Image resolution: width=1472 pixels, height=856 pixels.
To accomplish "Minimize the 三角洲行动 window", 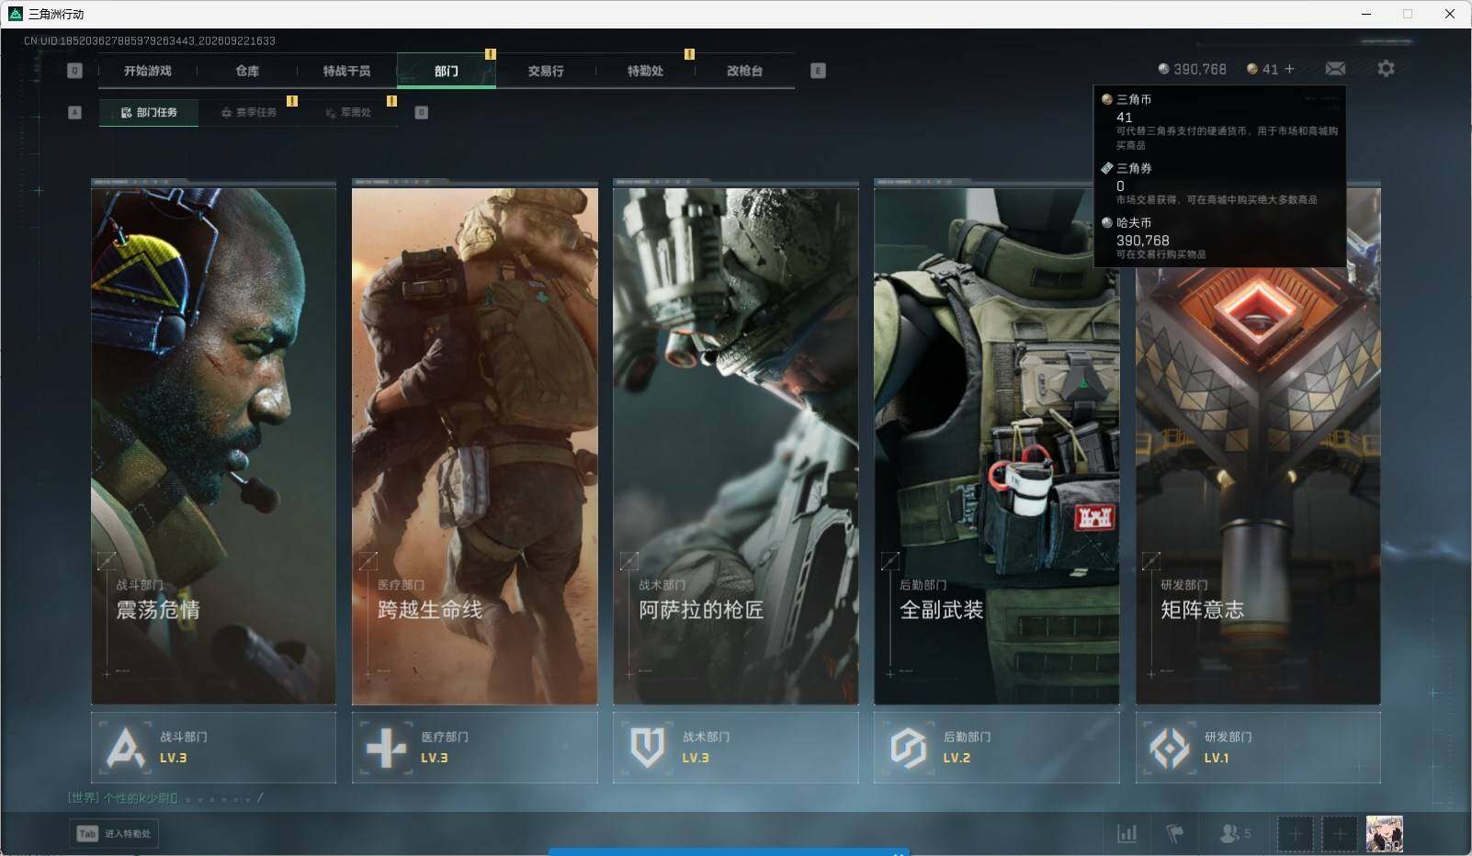I will point(1366,14).
